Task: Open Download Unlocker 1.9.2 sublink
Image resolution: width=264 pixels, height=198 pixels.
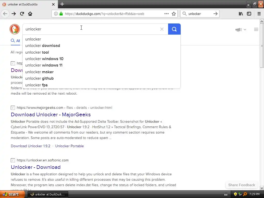Action: pos(30,146)
